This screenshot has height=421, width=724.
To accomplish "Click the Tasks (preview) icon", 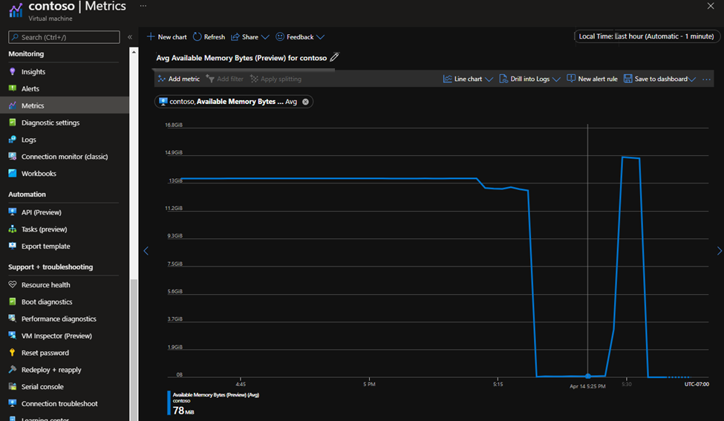I will (x=13, y=229).
